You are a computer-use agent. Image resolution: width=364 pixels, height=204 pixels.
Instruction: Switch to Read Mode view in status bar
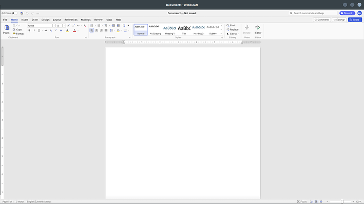(x=311, y=202)
